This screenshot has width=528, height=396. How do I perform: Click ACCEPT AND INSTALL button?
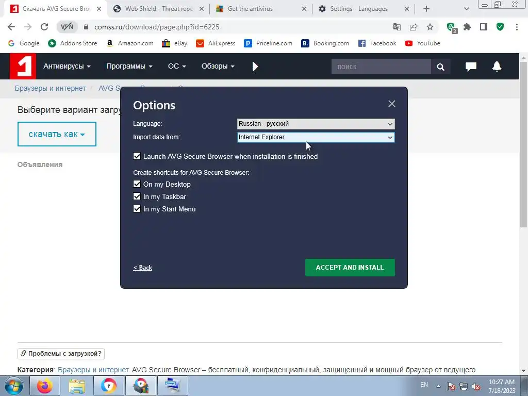point(350,268)
